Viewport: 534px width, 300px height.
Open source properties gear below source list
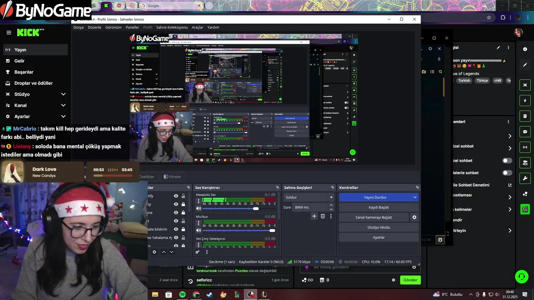click(154, 252)
